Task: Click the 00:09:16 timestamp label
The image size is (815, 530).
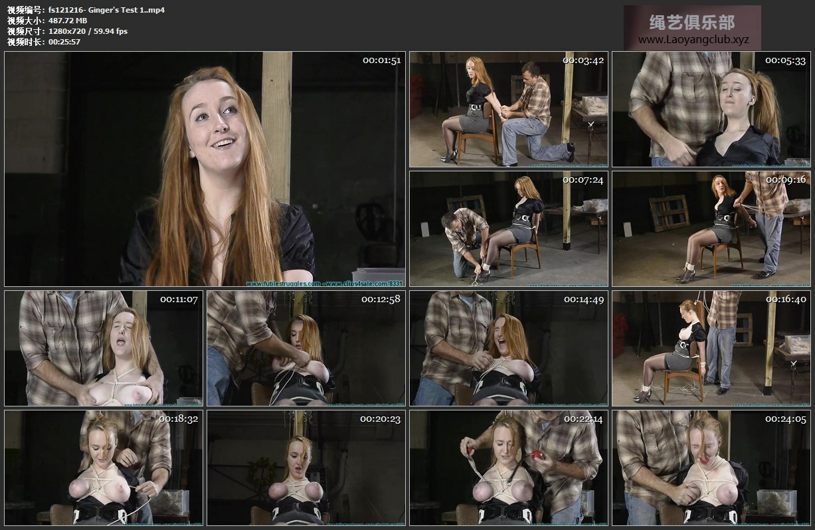Action: click(x=786, y=179)
